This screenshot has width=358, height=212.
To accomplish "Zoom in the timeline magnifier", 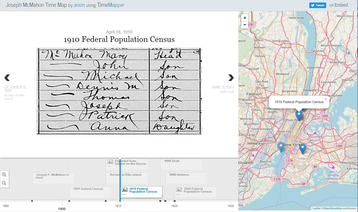I will tap(4, 175).
